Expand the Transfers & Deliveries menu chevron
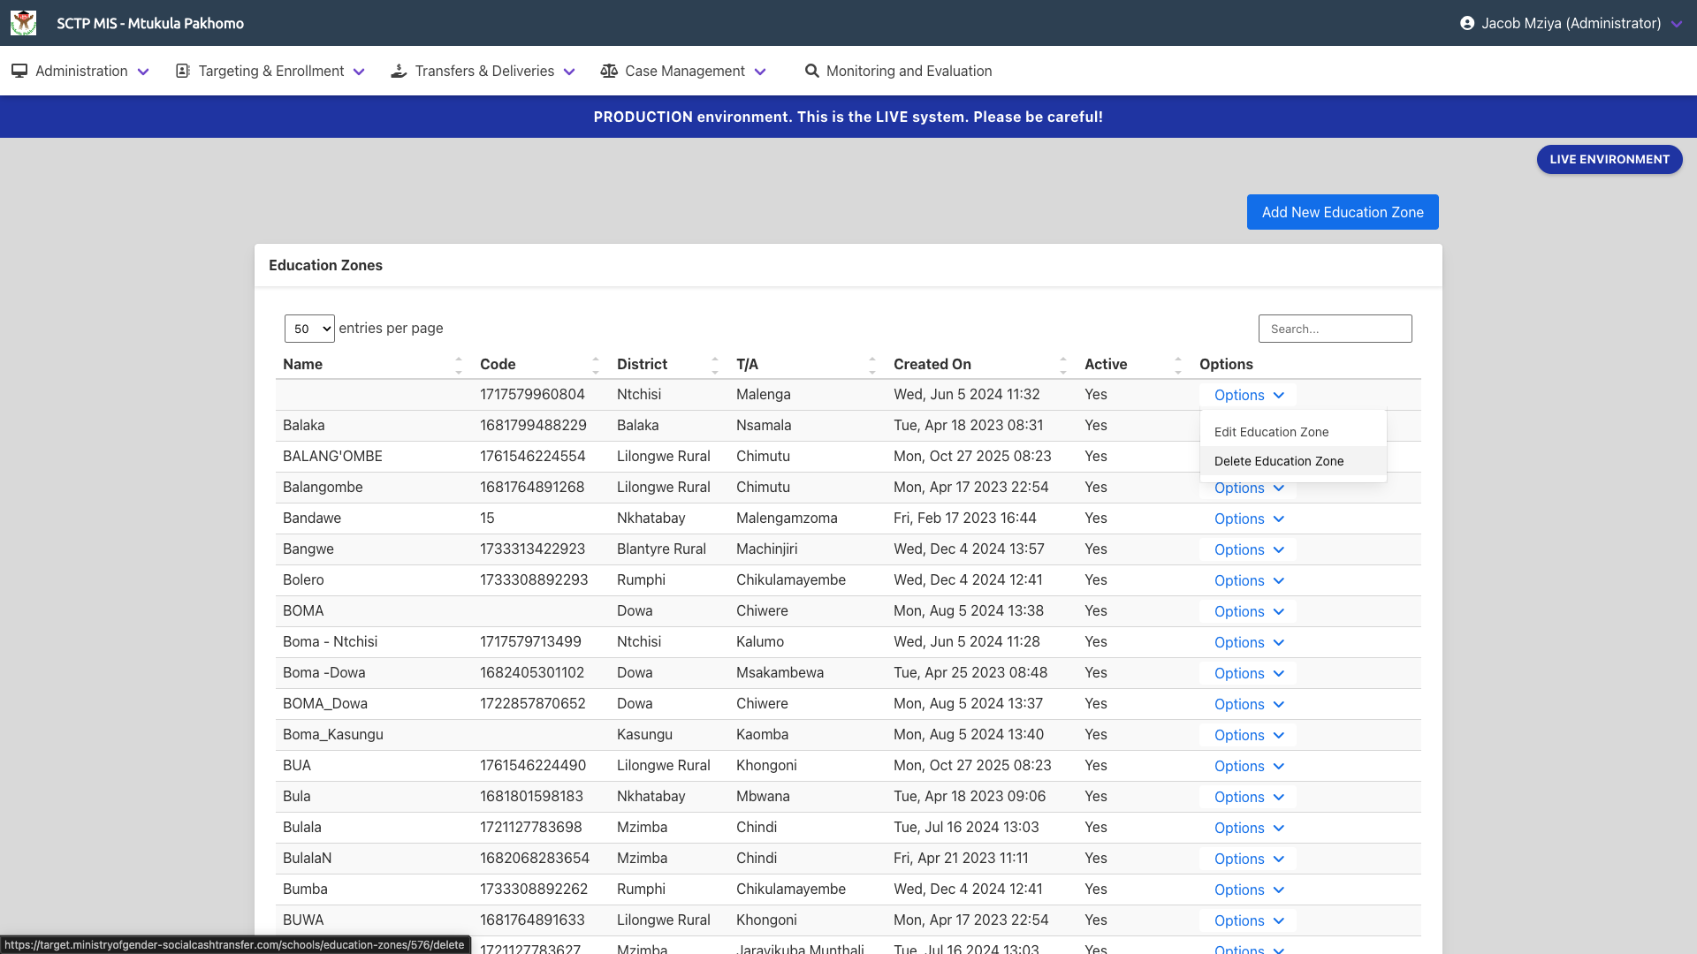The width and height of the screenshot is (1697, 954). pos(569,72)
